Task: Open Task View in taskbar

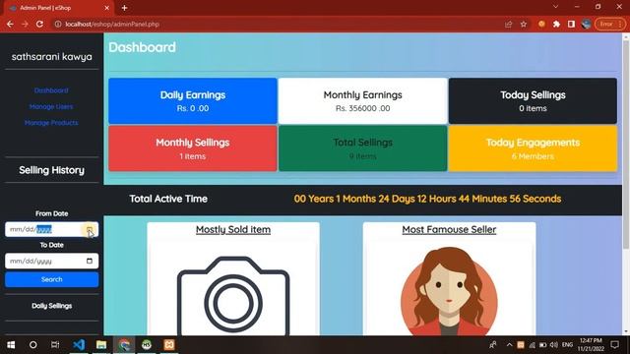Action: (55, 345)
